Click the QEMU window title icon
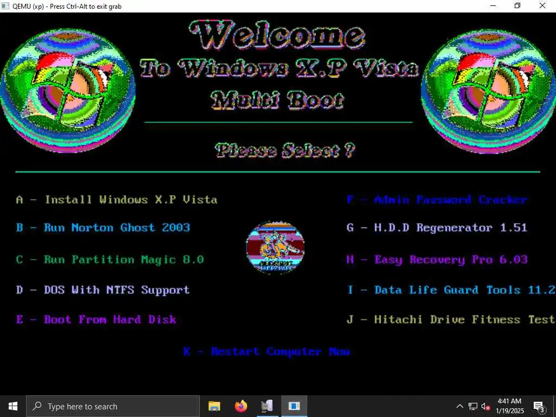 pyautogui.click(x=5, y=5)
